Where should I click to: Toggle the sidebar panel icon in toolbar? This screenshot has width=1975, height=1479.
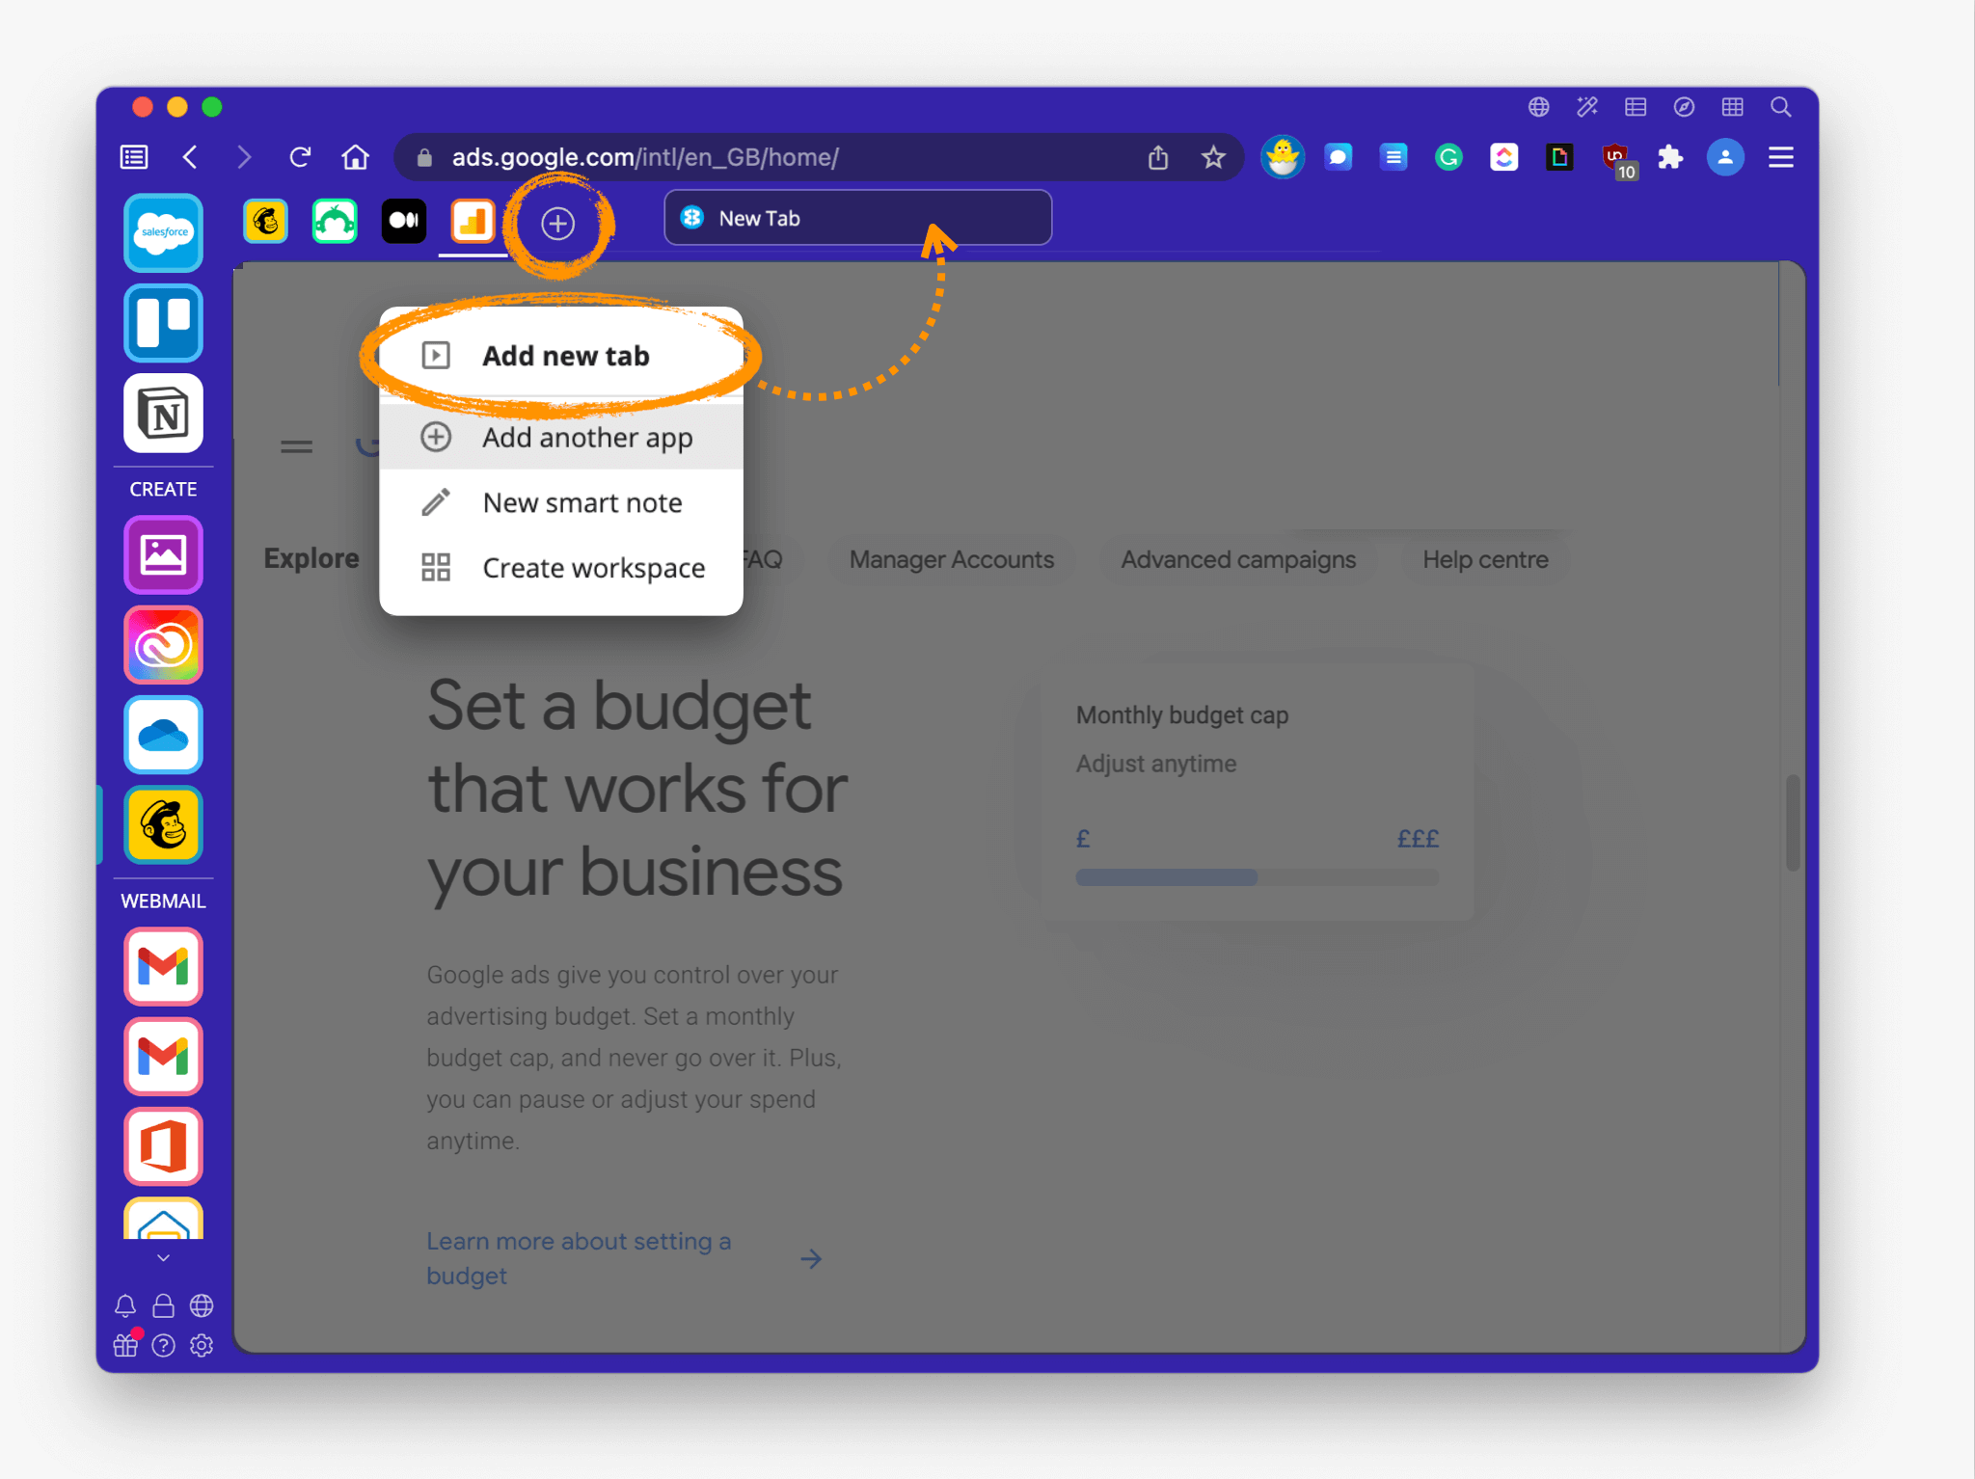(x=134, y=157)
